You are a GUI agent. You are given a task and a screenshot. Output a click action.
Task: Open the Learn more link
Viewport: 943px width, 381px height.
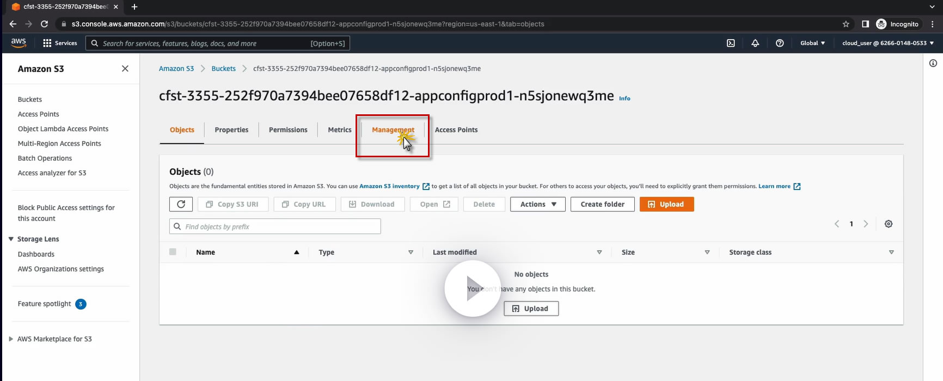(779, 186)
